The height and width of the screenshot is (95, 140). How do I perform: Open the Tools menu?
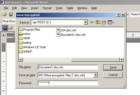(59, 8)
